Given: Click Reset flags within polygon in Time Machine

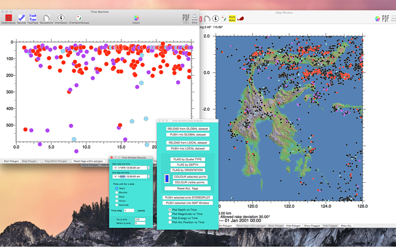Looking at the screenshot, I should (x=88, y=161).
